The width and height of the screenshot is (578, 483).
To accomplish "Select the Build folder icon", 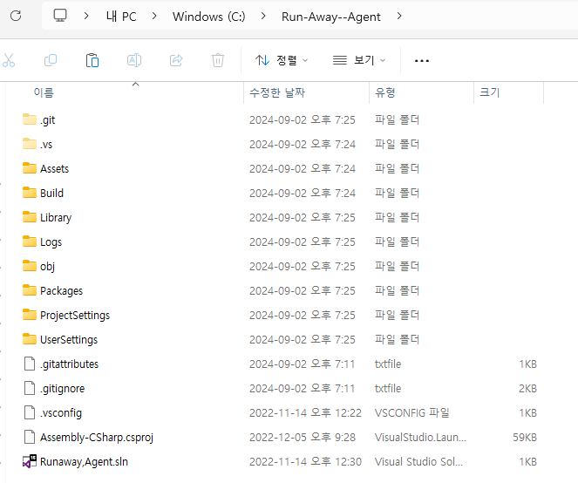I will pyautogui.click(x=30, y=193).
